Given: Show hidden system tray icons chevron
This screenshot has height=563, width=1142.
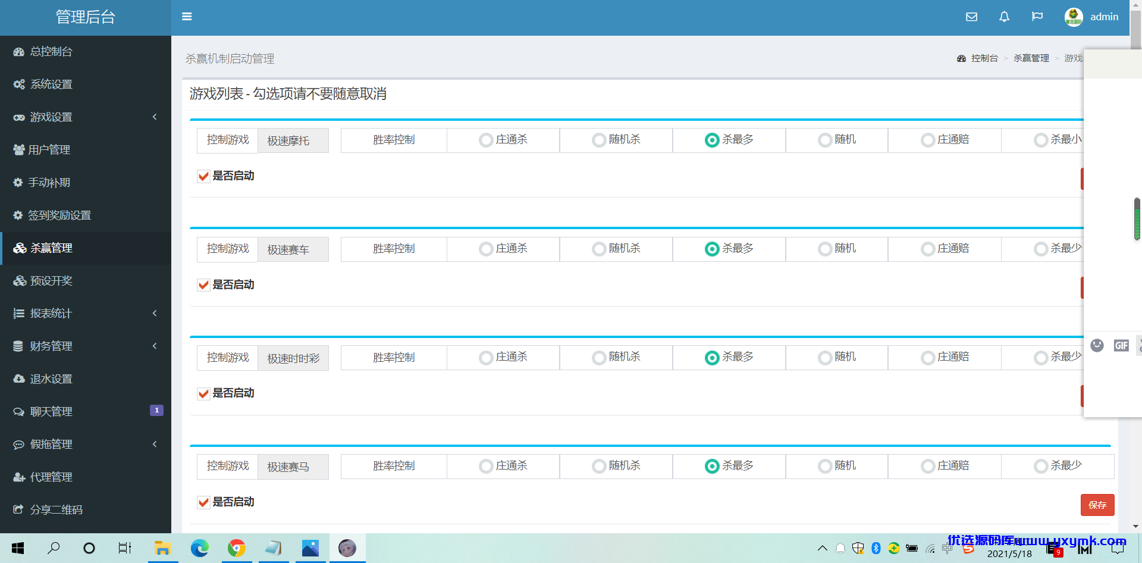Looking at the screenshot, I should [823, 548].
